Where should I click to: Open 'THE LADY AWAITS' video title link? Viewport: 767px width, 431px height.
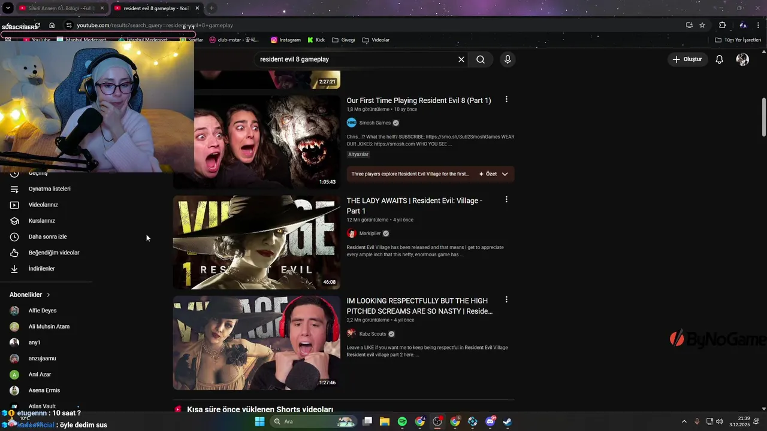coord(414,205)
